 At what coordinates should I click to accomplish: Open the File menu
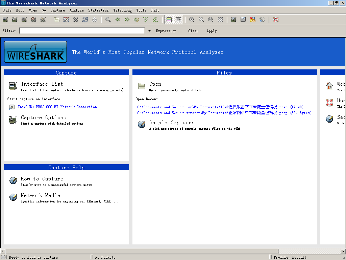pos(7,10)
